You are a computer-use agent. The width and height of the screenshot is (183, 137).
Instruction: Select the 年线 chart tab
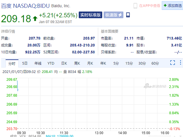pyautogui.click(x=38, y=63)
